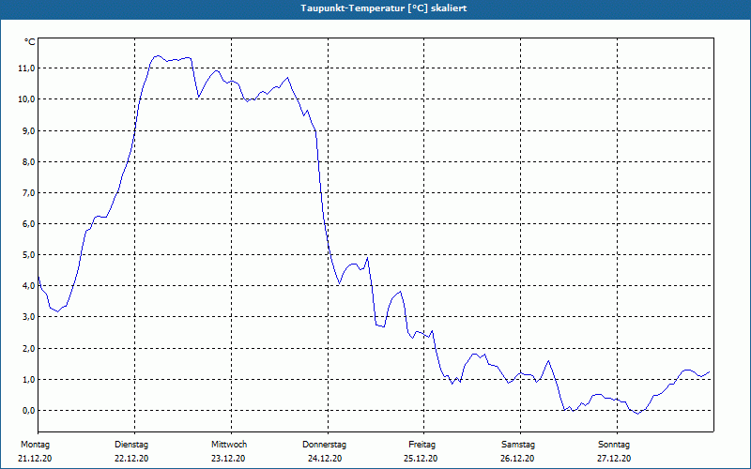Click the °C unit label

30,42
